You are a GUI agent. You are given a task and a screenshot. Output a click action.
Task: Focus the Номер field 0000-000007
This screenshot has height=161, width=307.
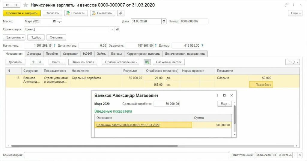coord(194,21)
